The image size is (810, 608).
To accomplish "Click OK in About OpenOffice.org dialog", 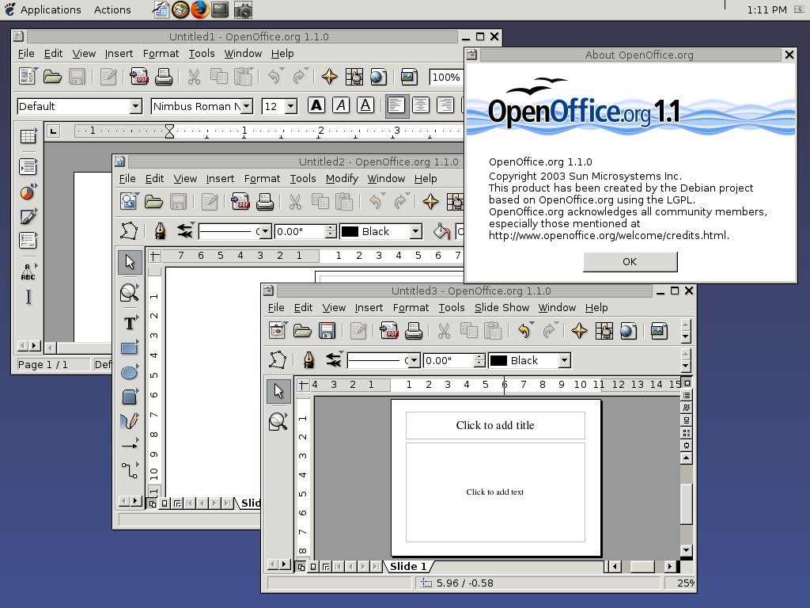I will (x=630, y=261).
